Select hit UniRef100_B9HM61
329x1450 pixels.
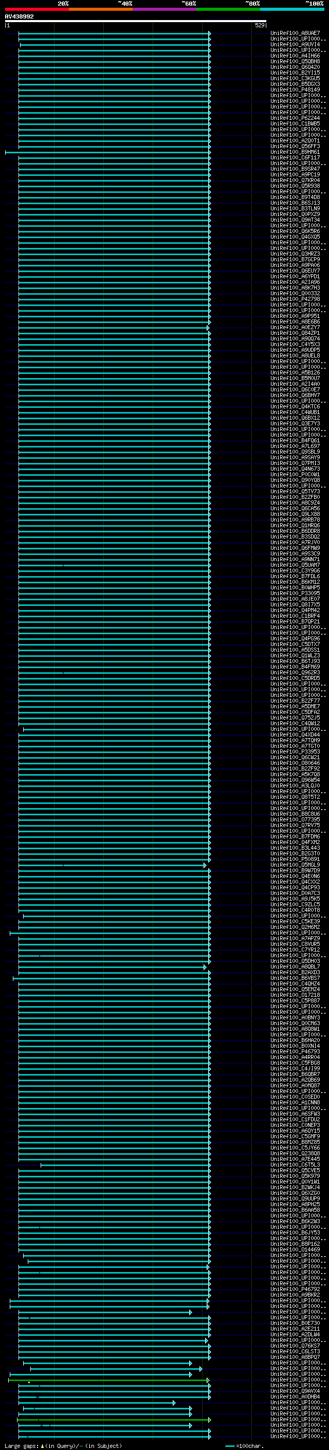(x=295, y=152)
